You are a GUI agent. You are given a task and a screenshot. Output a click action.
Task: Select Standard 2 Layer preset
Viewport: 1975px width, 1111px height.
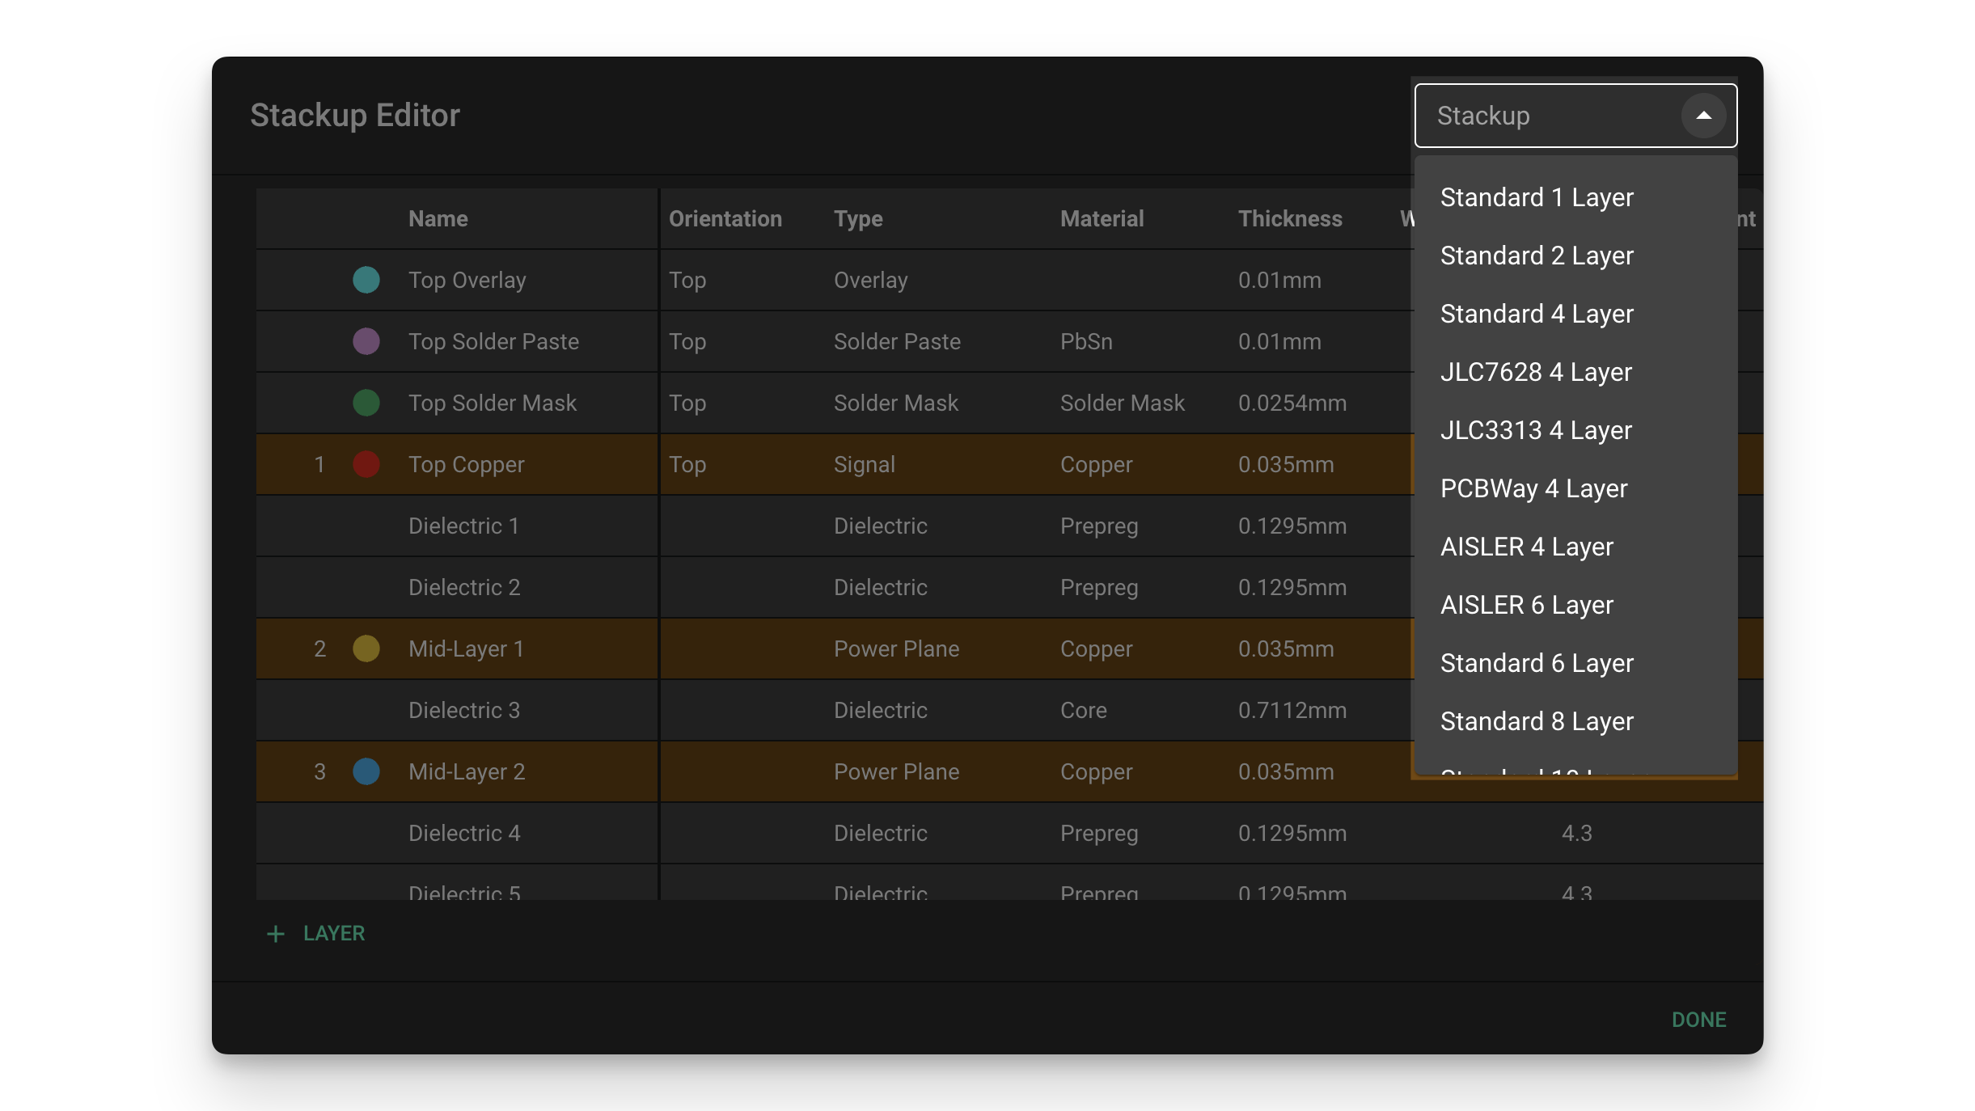1575,256
